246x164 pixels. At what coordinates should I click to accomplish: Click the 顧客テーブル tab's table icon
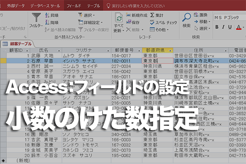5,44
